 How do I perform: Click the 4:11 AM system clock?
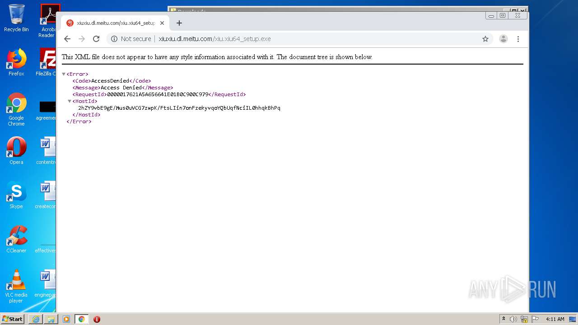point(555,319)
